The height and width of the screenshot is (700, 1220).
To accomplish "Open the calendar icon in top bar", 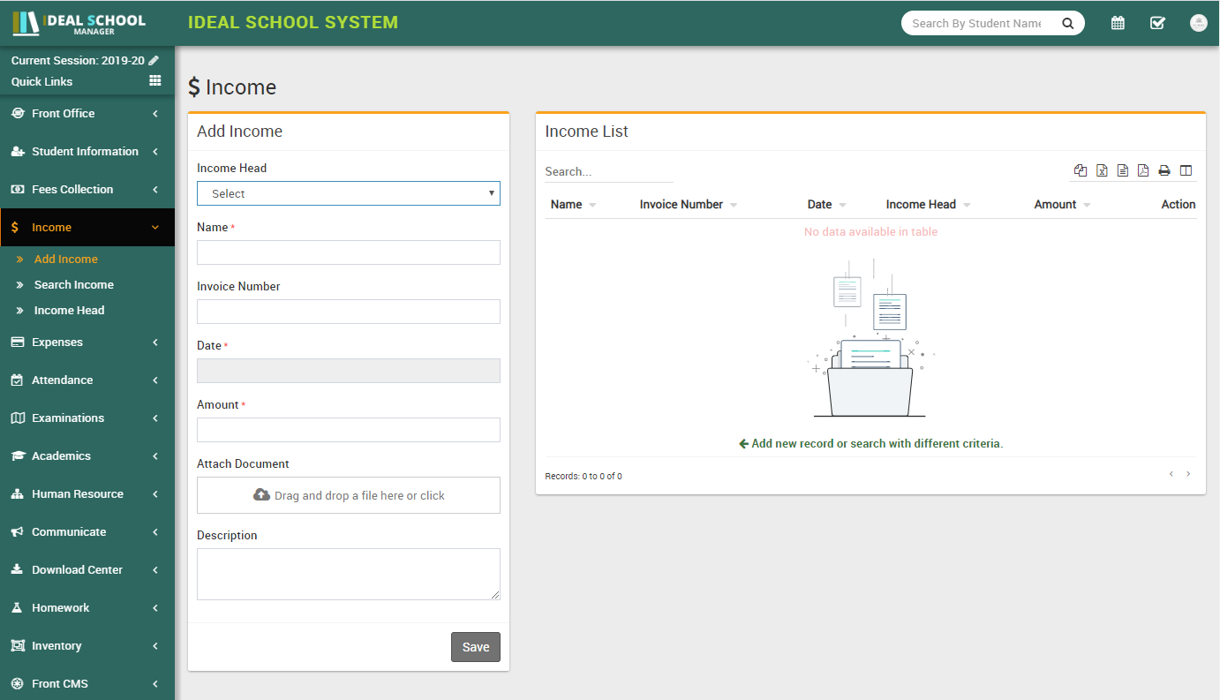I will pos(1118,24).
